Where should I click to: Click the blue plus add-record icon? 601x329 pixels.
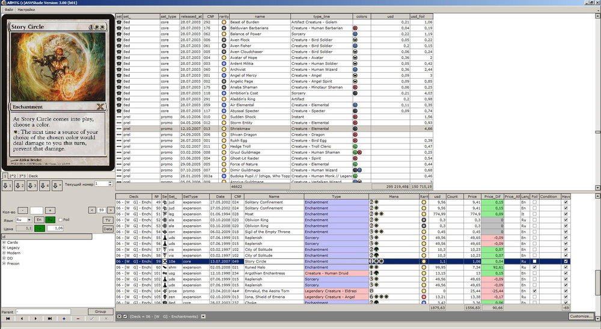click(x=64, y=318)
